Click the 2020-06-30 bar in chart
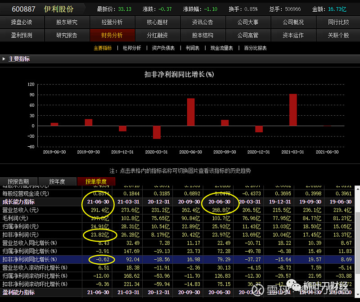Screen dimensions: 360x302 click(191, 112)
